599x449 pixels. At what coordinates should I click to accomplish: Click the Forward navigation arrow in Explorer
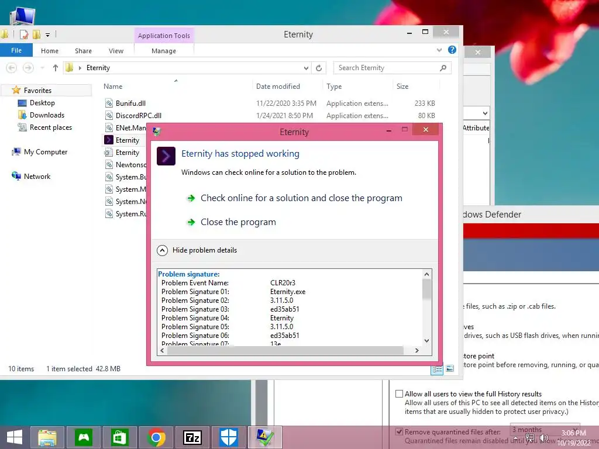(x=28, y=68)
